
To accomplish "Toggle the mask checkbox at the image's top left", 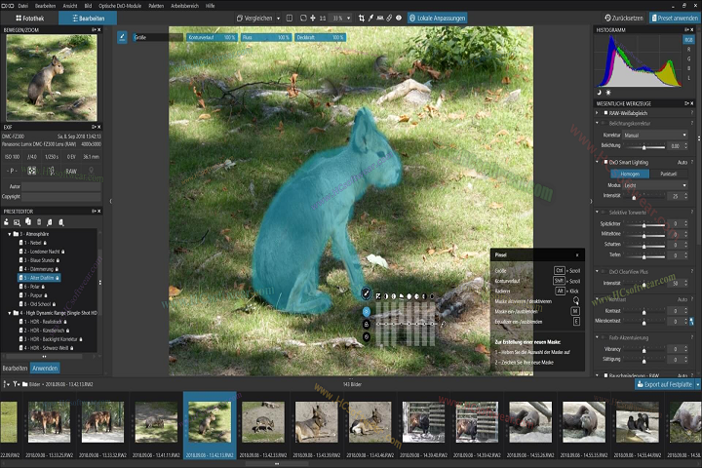I will 122,37.
